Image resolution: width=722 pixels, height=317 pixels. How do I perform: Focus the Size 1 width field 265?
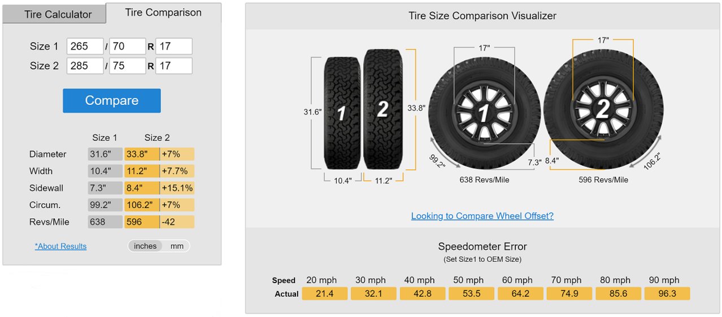pyautogui.click(x=85, y=46)
